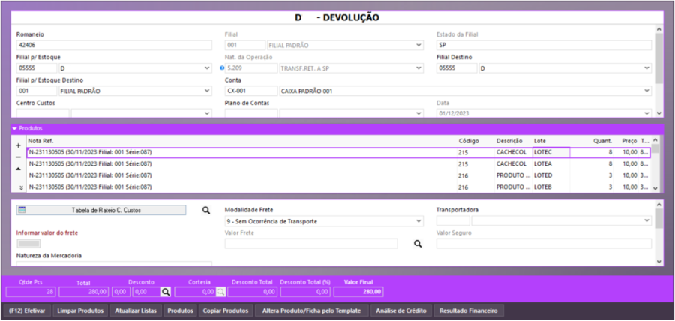The width and height of the screenshot is (675, 321).
Task: Open the Plano de Contas dropdown
Action: pyautogui.click(x=419, y=113)
